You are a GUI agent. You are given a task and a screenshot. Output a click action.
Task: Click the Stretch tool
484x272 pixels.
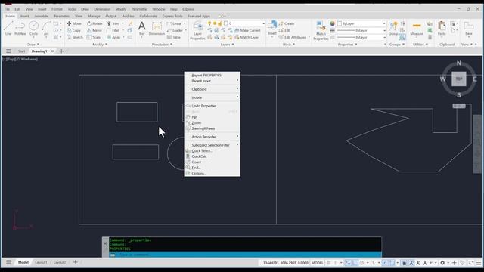(x=75, y=37)
